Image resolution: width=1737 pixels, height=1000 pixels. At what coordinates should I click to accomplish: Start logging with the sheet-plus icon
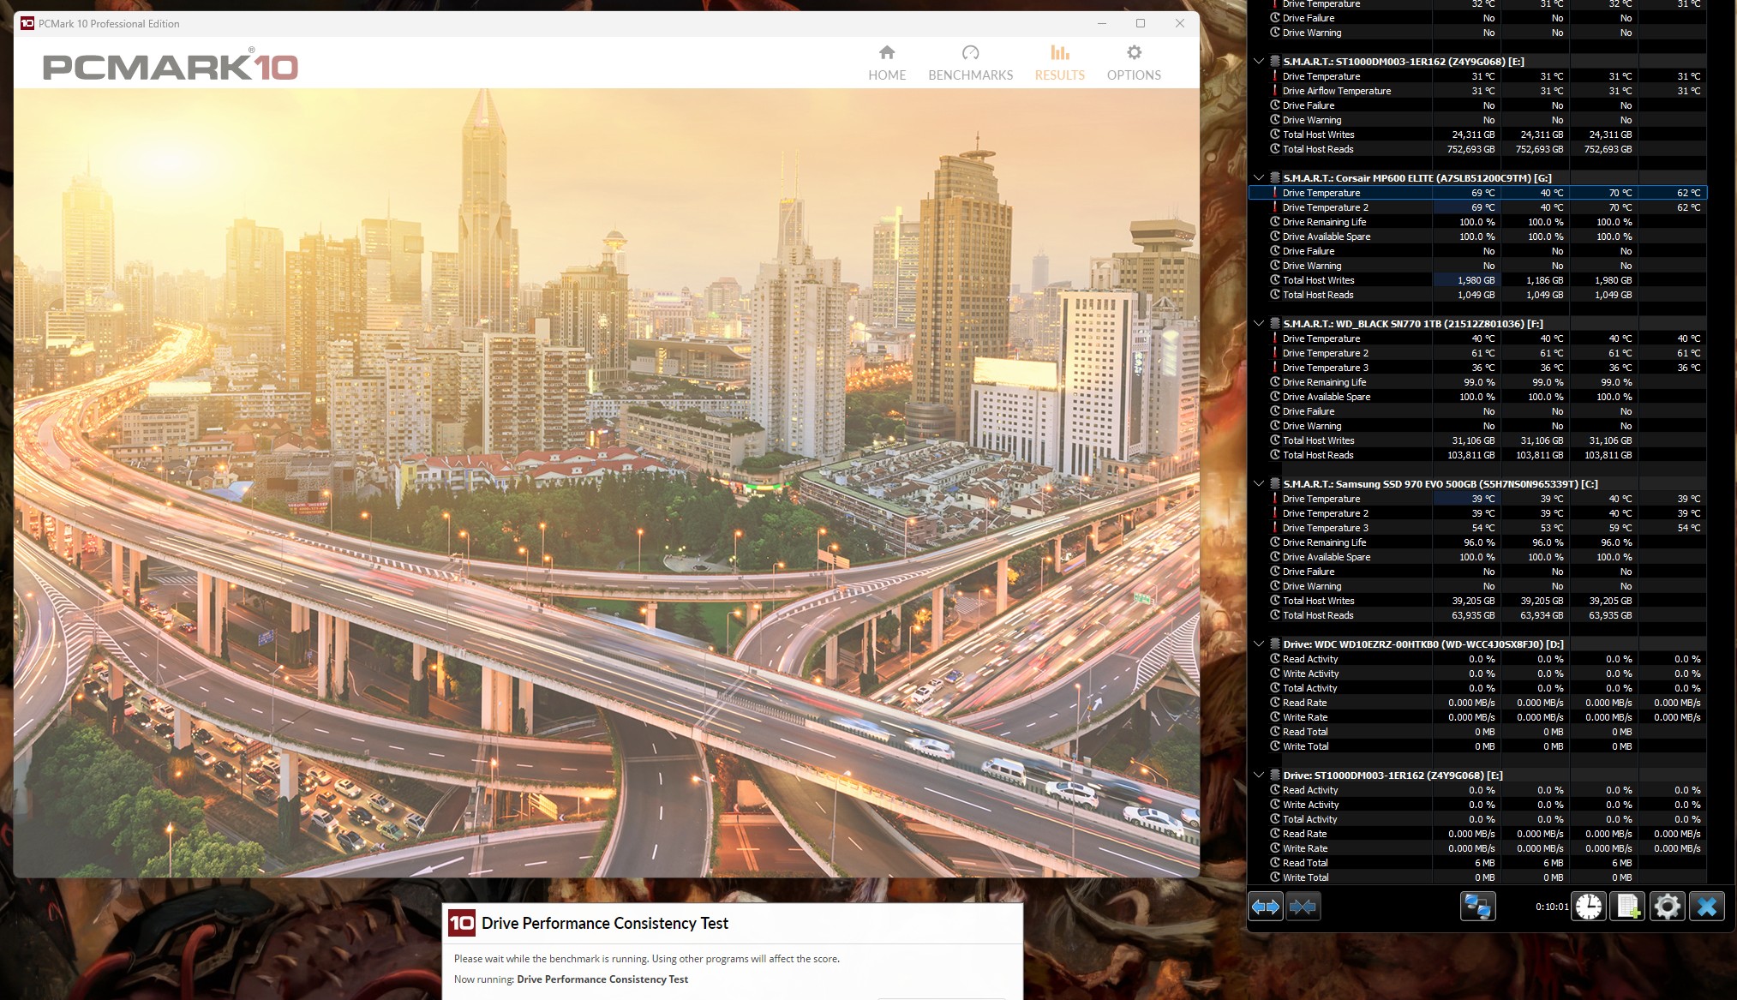point(1627,906)
